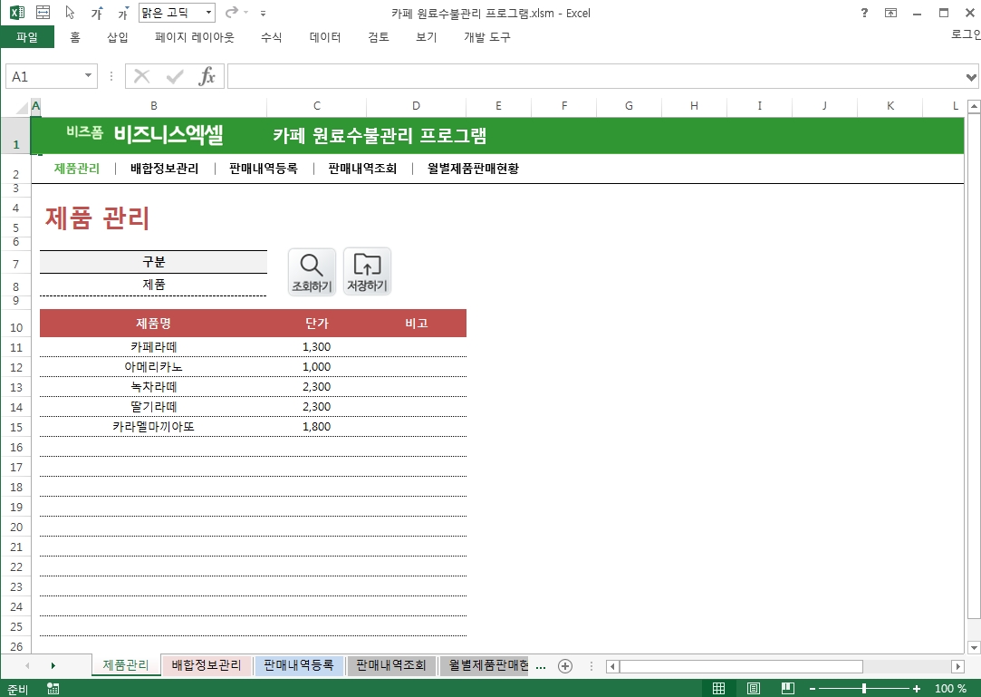981x697 pixels.
Task: Click the decrease font size icon
Action: [122, 13]
